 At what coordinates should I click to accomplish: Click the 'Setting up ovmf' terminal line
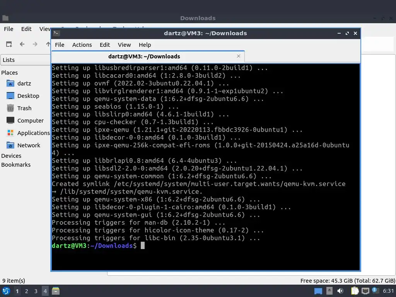click(x=140, y=84)
